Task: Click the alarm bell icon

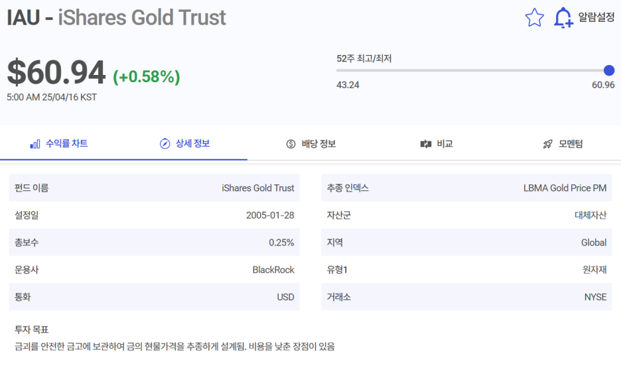Action: (x=563, y=18)
